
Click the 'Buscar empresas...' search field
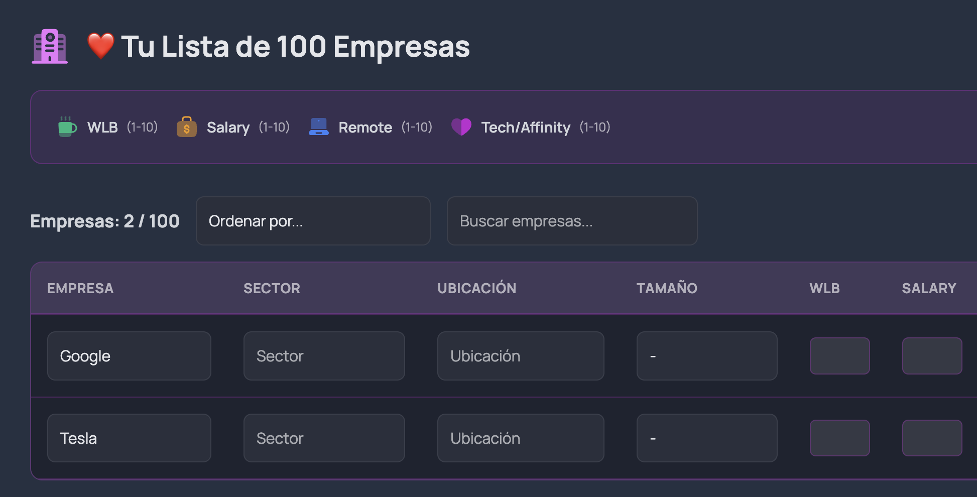572,221
